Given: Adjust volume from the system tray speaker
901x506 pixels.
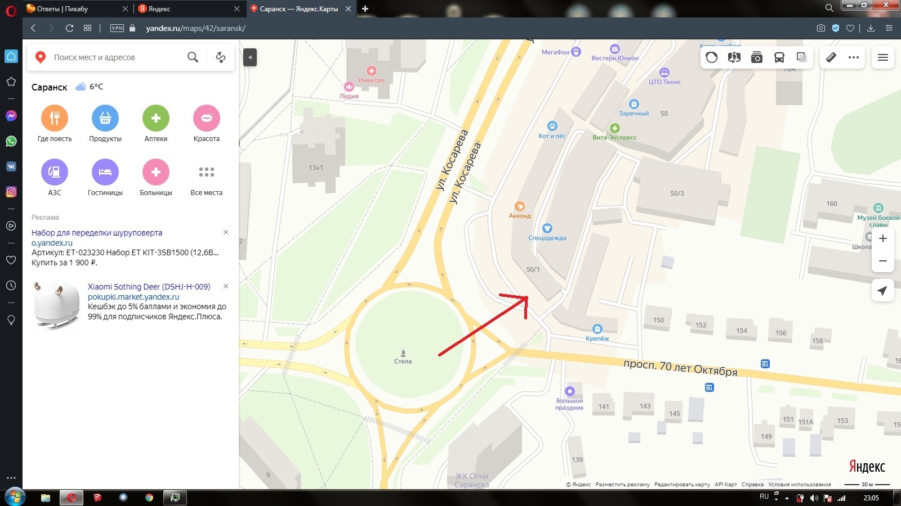Looking at the screenshot, I should point(814,498).
